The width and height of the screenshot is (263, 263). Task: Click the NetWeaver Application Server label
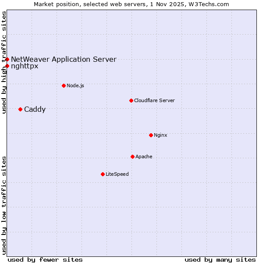coord(64,59)
